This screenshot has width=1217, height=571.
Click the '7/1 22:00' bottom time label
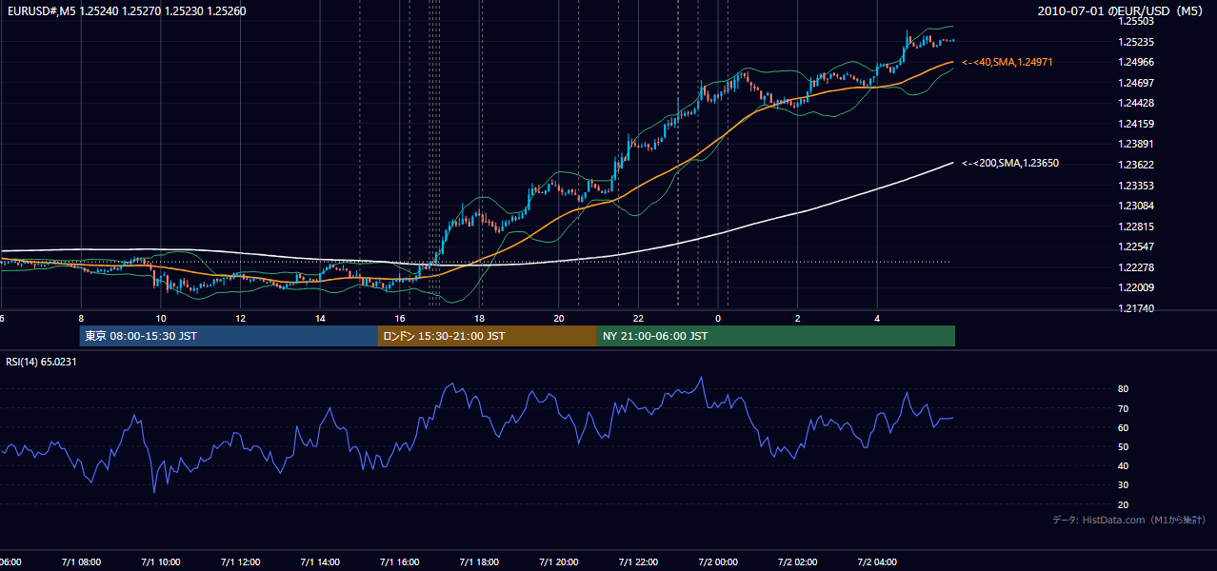coord(639,562)
